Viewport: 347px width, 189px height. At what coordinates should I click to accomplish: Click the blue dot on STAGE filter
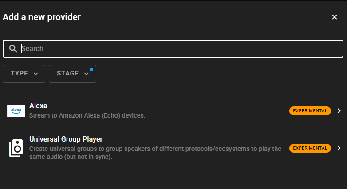(x=91, y=70)
